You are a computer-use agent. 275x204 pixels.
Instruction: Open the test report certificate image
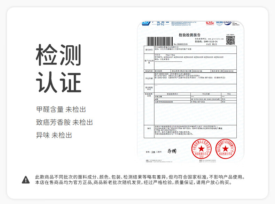pyautogui.click(x=190, y=92)
